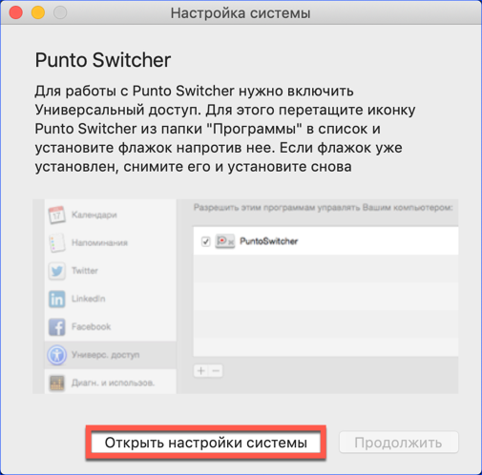Click the PuntoSwitcher app icon in list
This screenshot has width=482, height=475.
(x=225, y=241)
